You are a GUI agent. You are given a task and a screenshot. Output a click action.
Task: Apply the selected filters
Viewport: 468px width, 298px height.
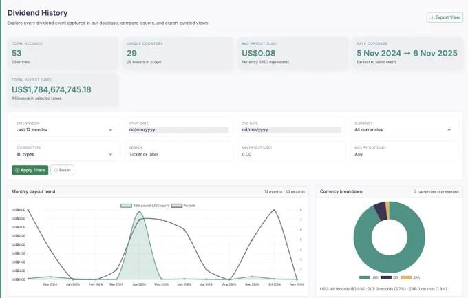tap(30, 170)
